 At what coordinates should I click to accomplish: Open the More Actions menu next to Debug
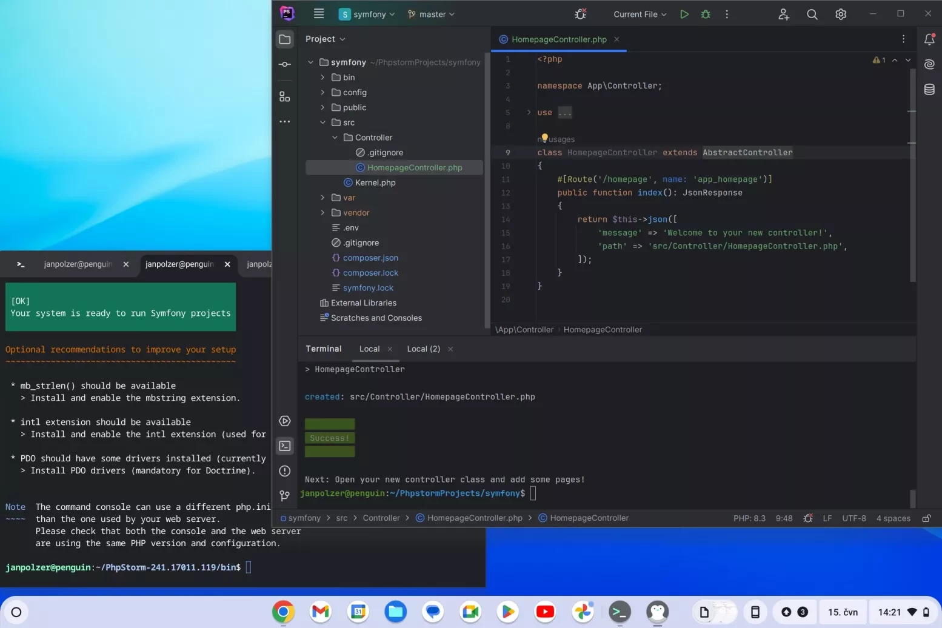click(727, 14)
